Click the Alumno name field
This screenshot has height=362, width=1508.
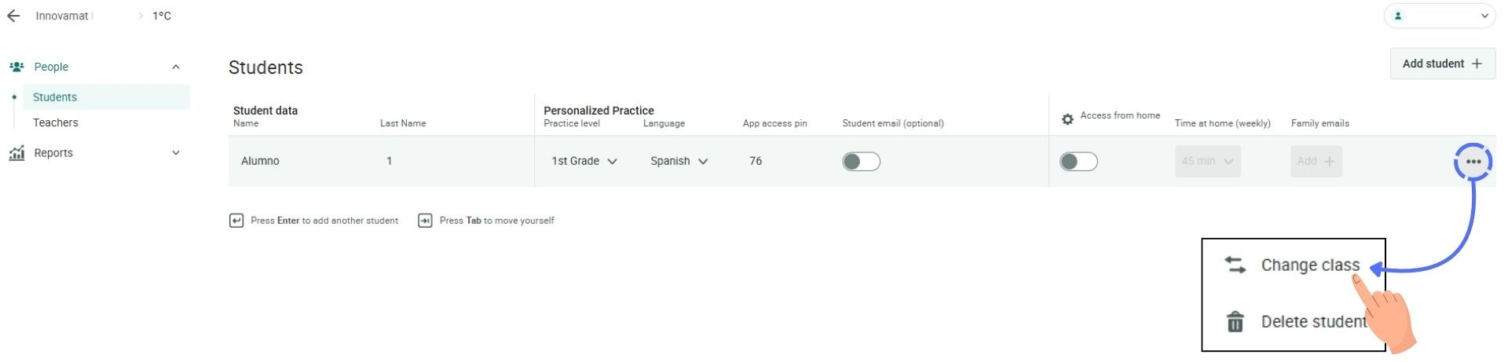(261, 161)
